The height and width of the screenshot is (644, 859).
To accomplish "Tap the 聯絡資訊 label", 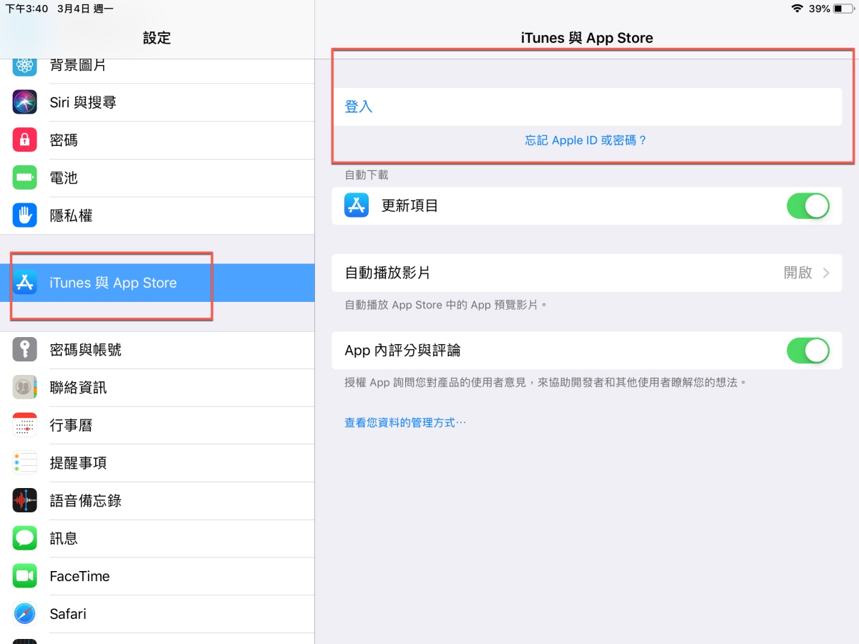I will 78,387.
